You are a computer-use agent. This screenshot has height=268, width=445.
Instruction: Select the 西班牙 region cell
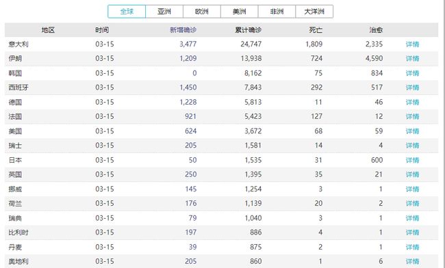[x=18, y=88]
